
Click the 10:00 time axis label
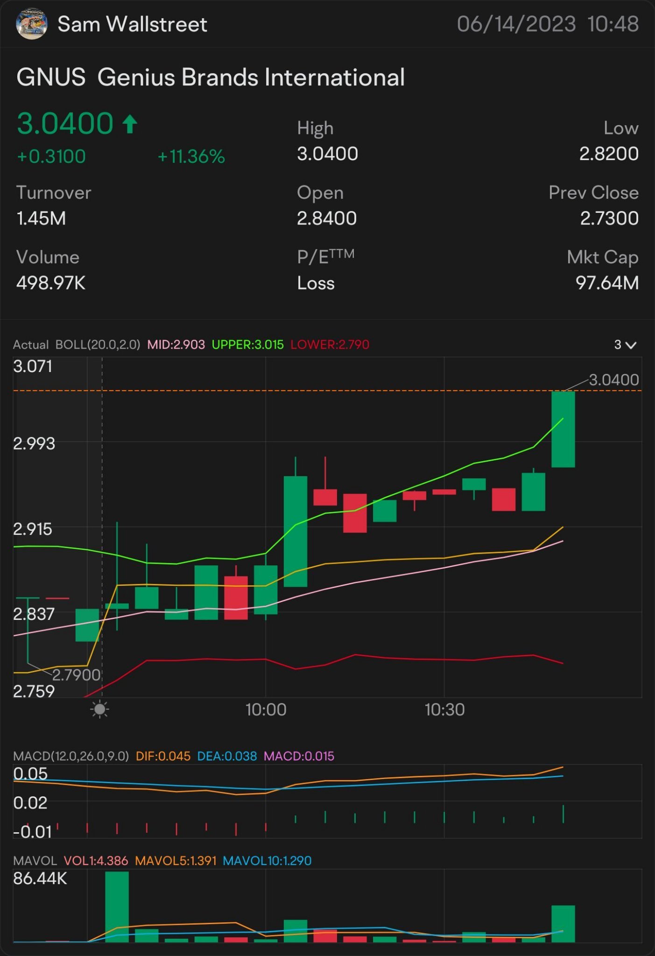(x=266, y=710)
